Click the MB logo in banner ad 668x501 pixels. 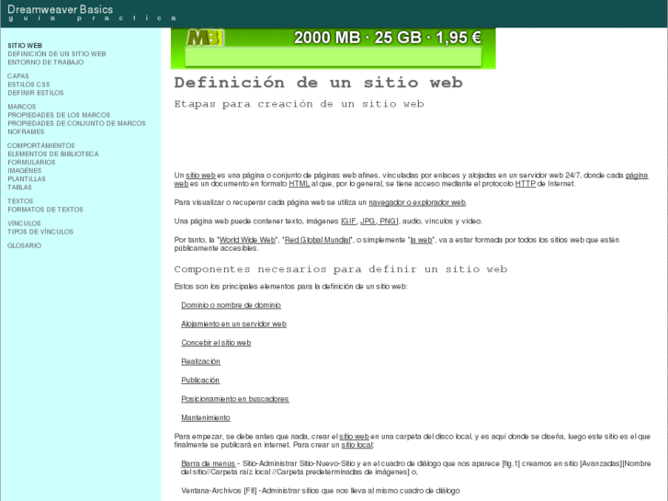206,38
